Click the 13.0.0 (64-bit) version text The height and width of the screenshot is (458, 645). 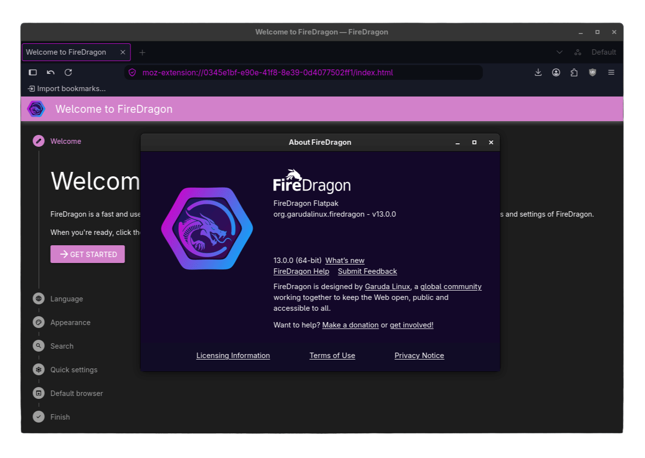297,261
